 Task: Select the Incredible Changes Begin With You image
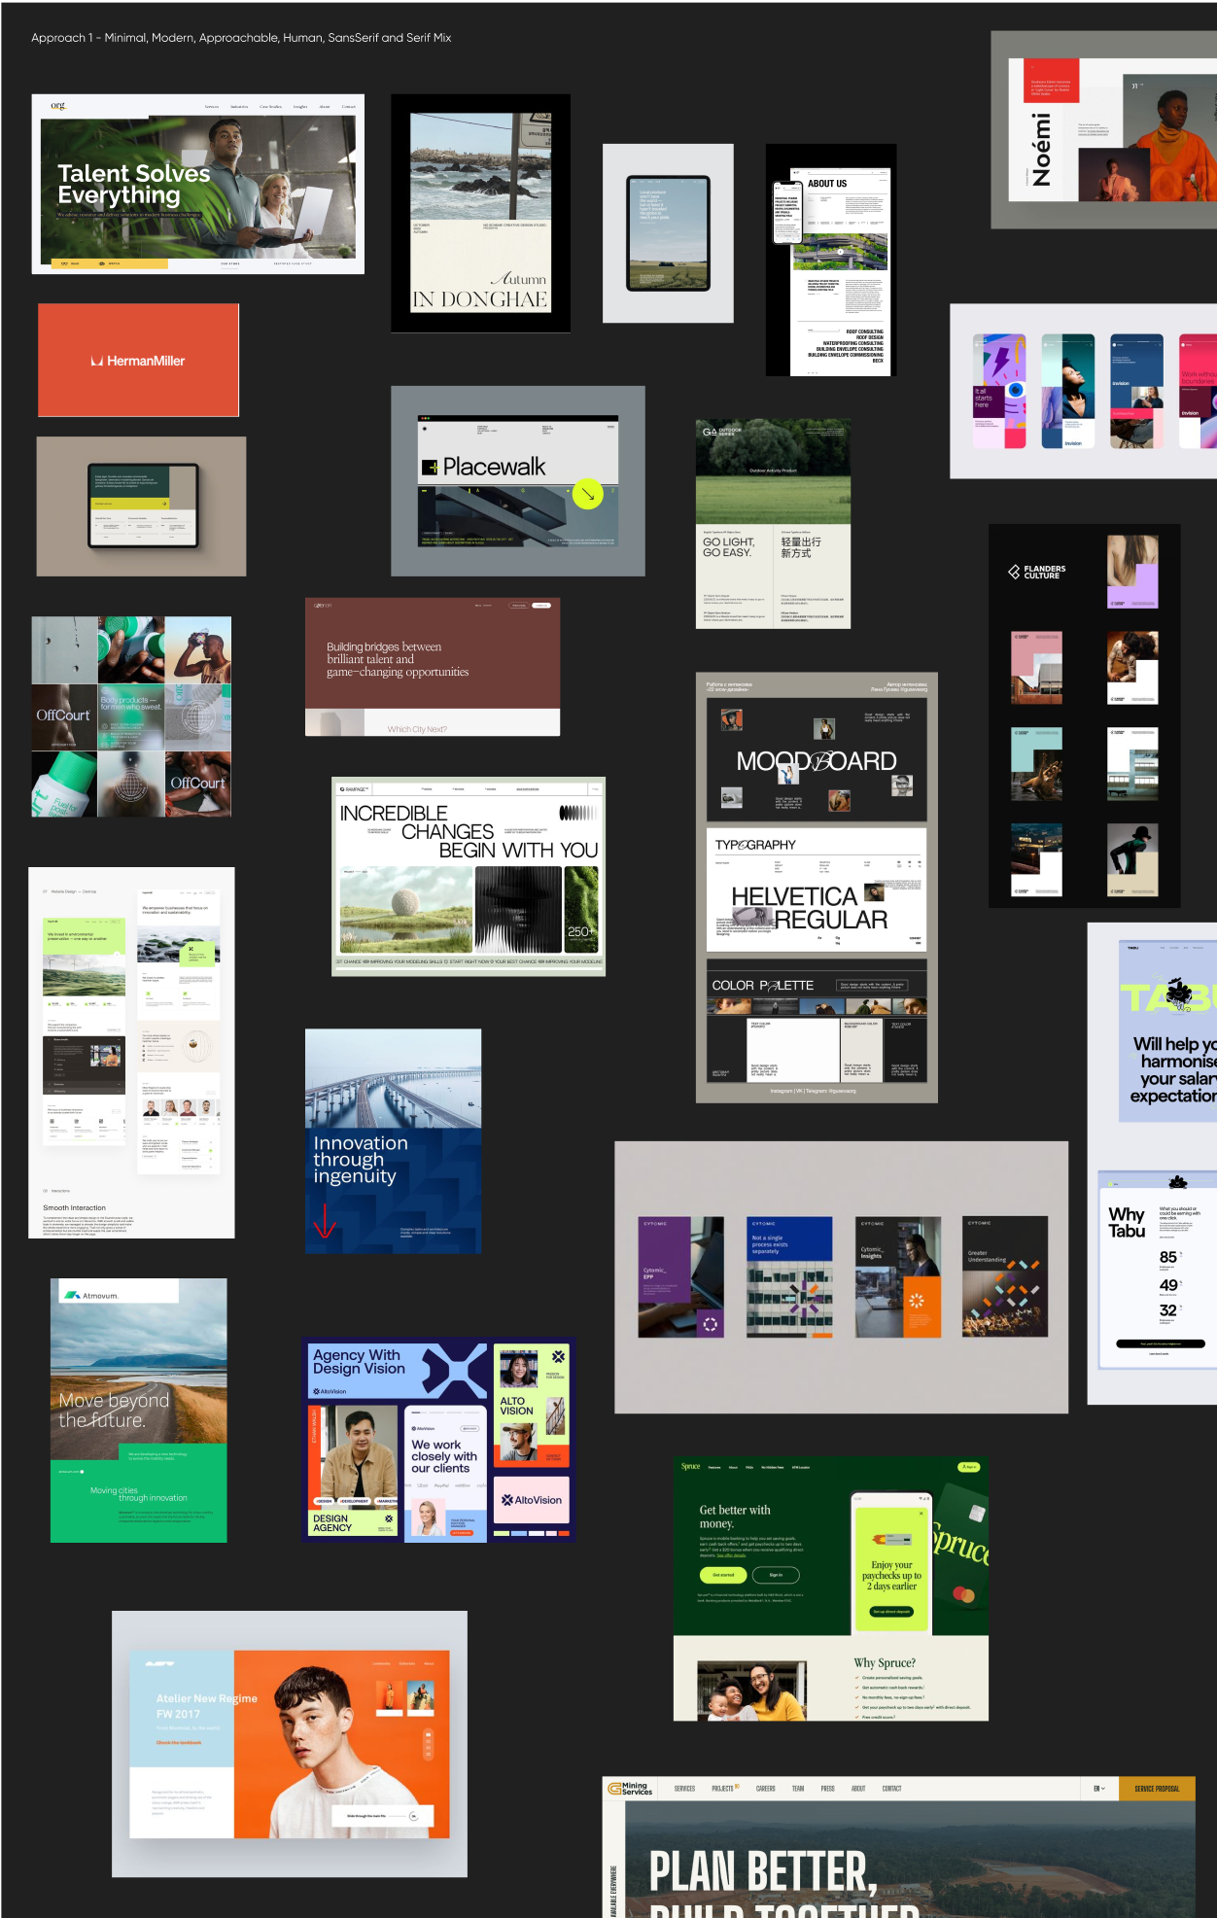click(469, 876)
